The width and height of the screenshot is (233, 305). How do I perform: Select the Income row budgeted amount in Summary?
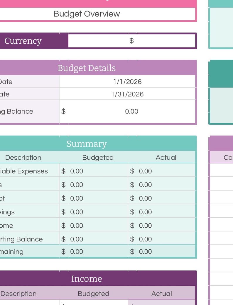(94, 225)
